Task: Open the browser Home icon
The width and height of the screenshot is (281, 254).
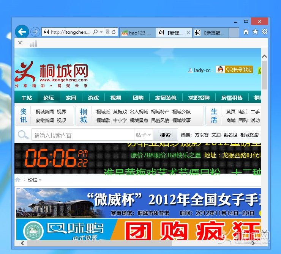Action: [x=246, y=32]
